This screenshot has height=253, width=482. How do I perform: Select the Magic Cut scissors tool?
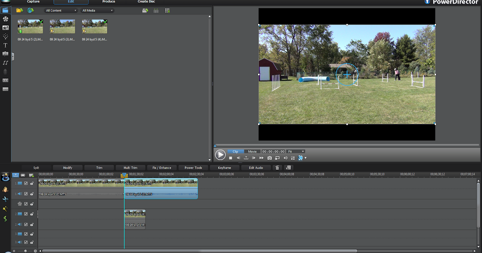pos(5,199)
